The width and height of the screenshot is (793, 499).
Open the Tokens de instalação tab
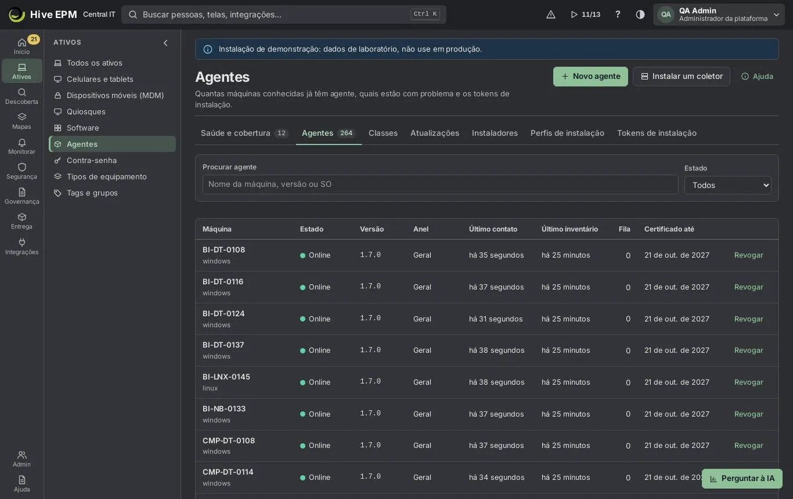[x=657, y=133]
